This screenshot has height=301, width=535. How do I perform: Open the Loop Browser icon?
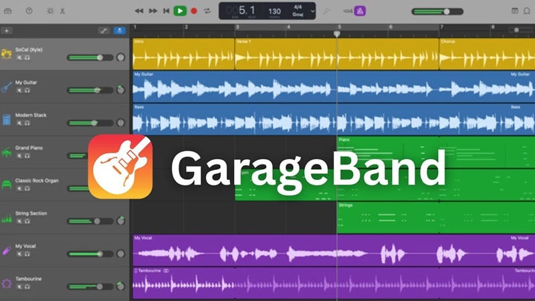click(x=527, y=11)
